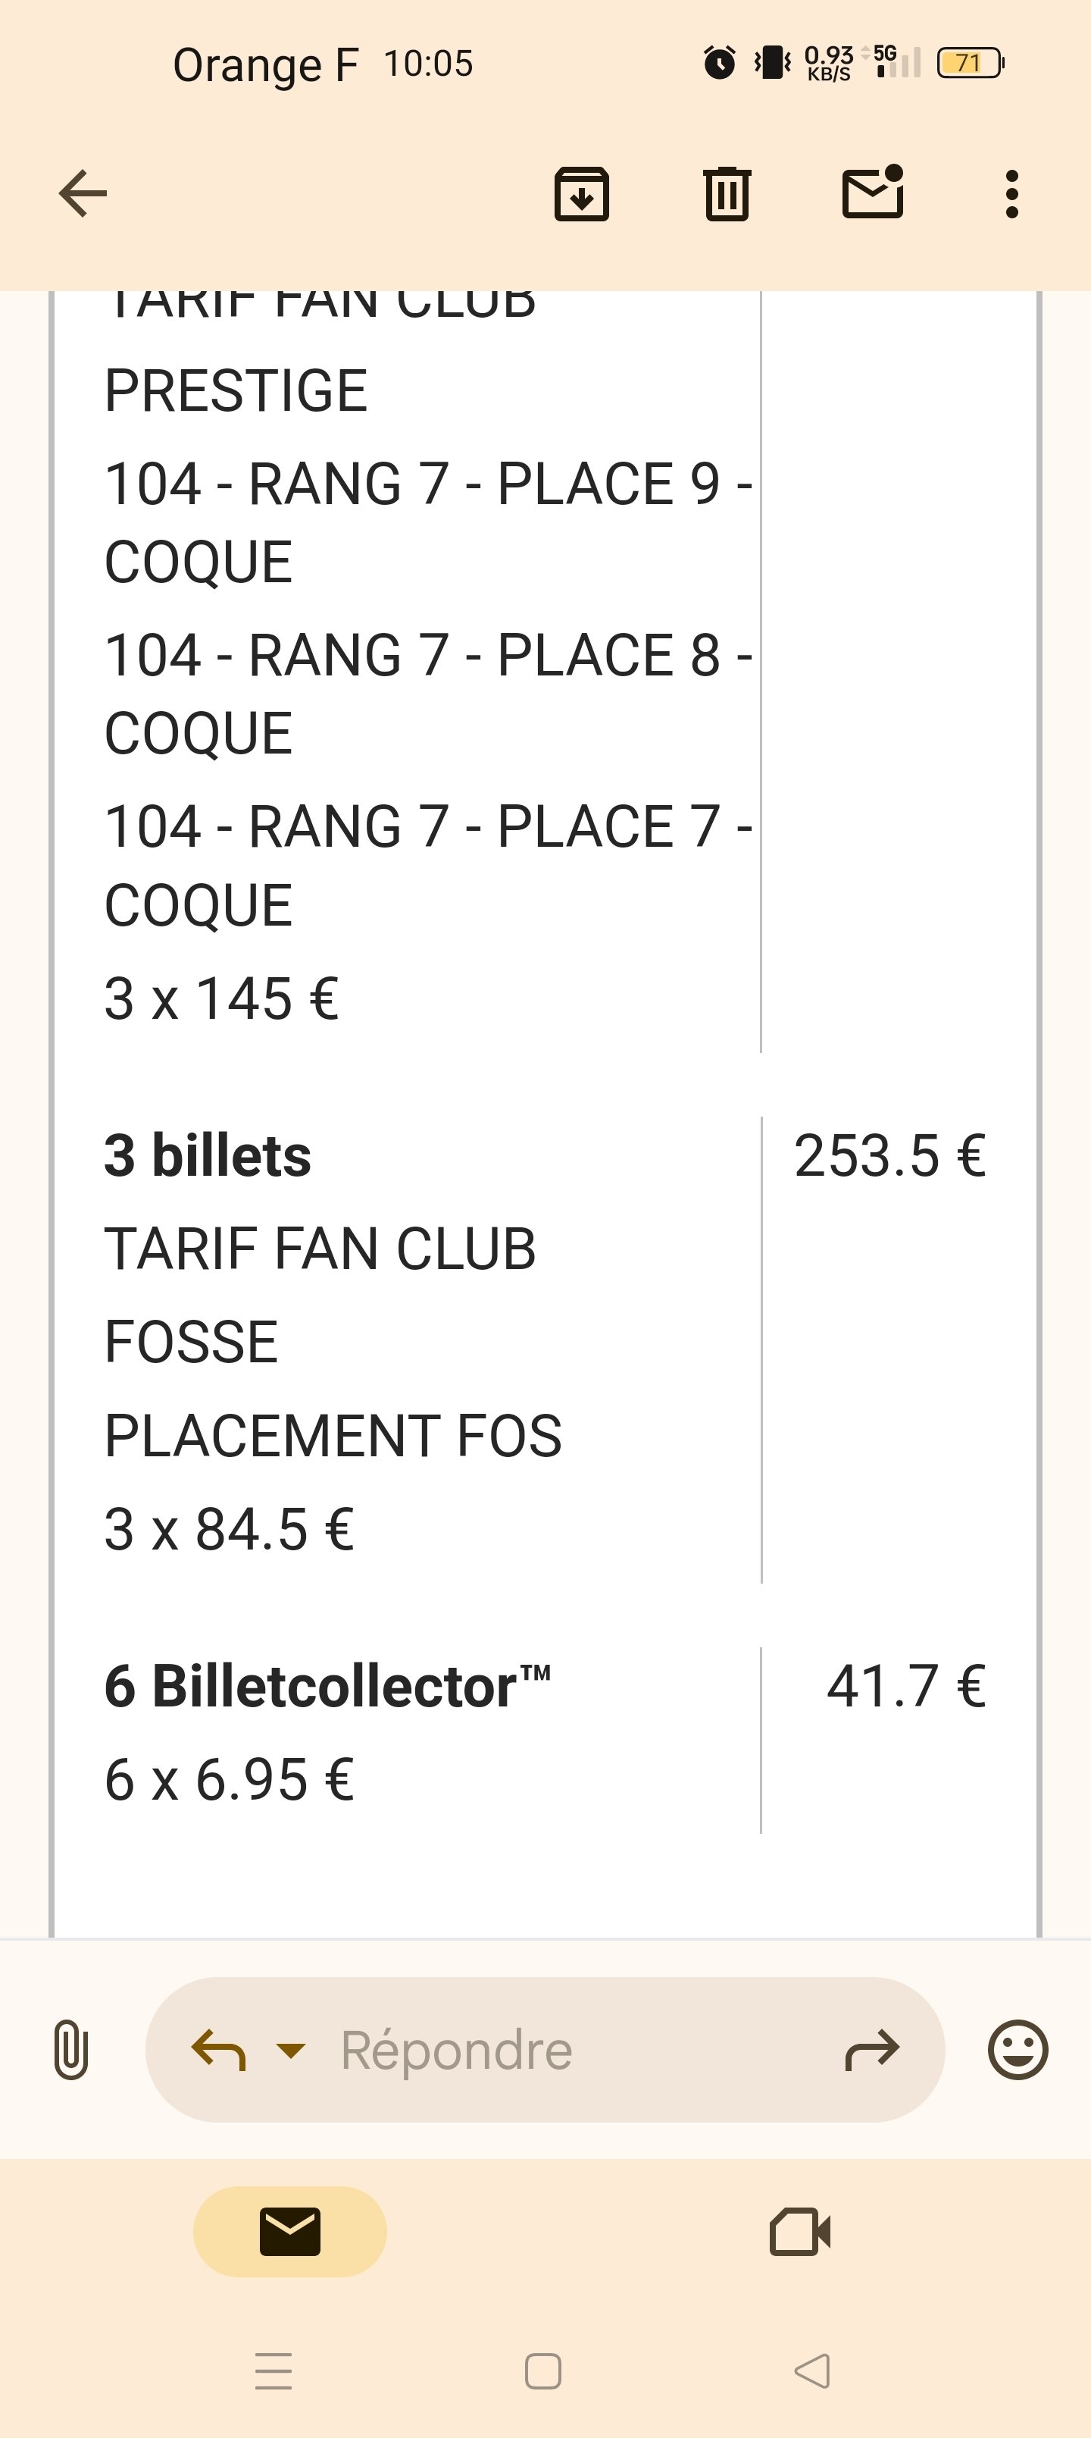Screen dimensions: 1091x2438
Task: Tap the 3 billets heading
Action: coord(208,1155)
